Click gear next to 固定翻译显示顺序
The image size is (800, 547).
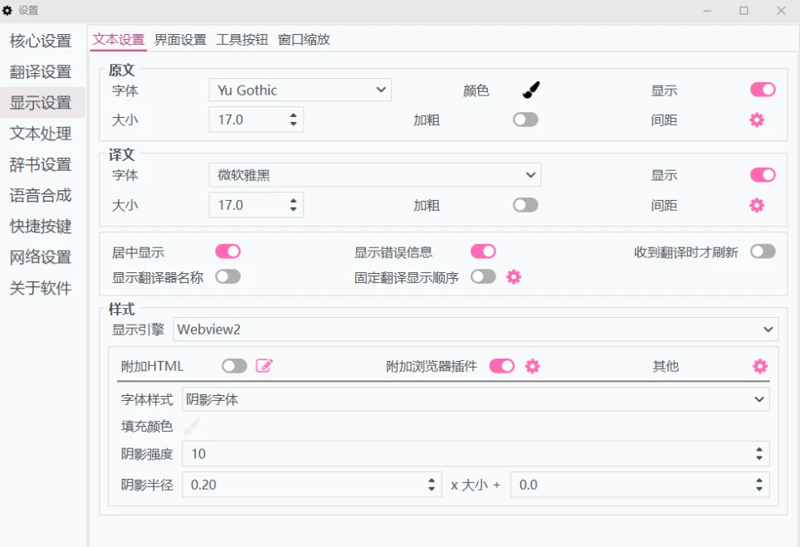click(x=514, y=277)
